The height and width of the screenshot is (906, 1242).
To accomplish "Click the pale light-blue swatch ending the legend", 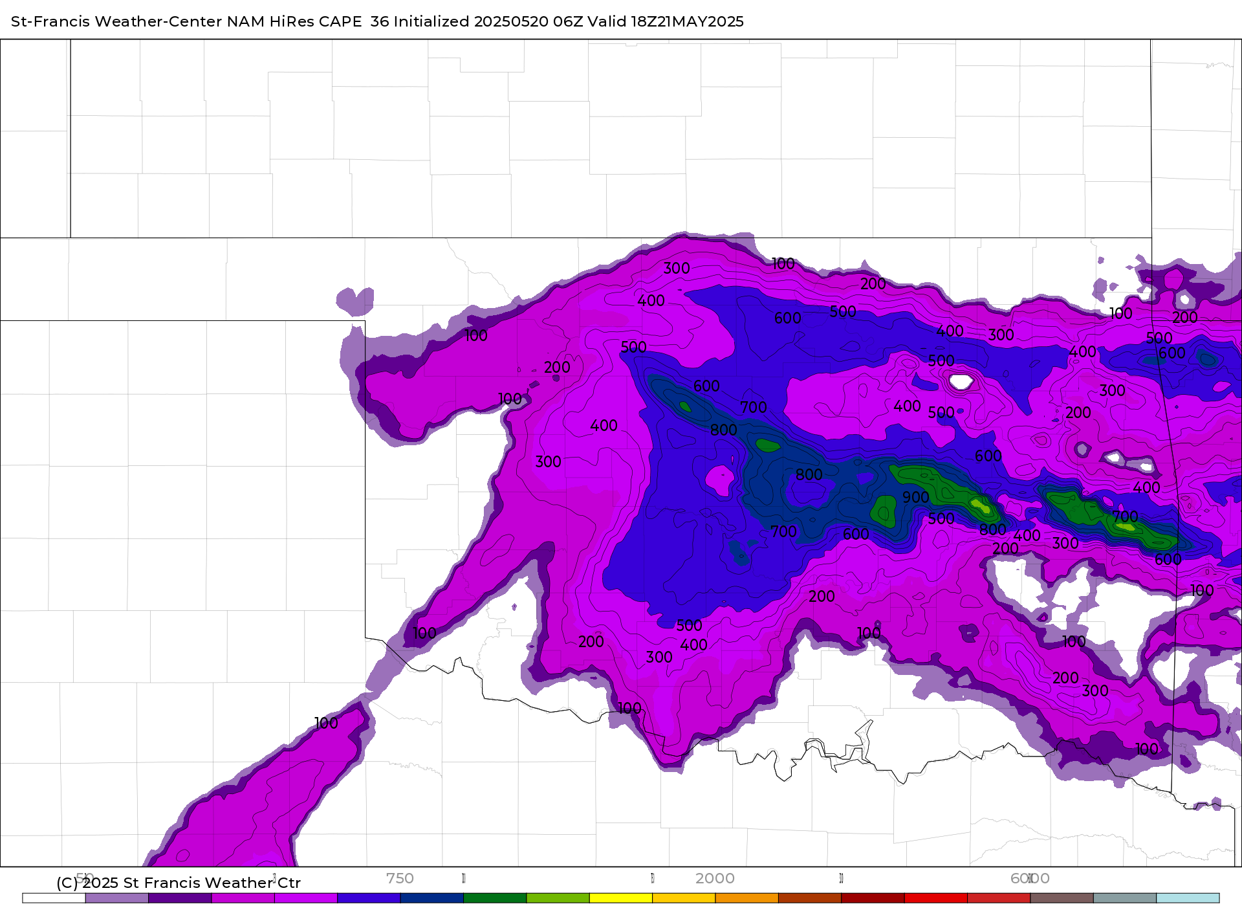I will coord(1188,898).
